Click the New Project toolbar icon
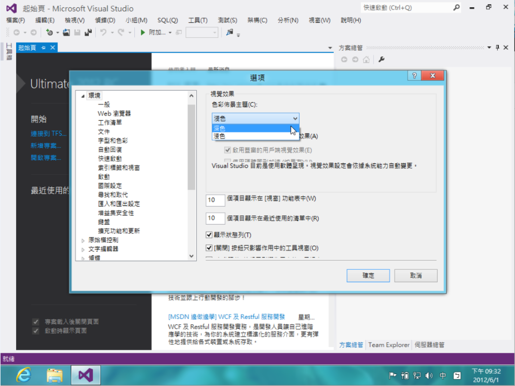This screenshot has height=386, width=515. tap(50, 33)
